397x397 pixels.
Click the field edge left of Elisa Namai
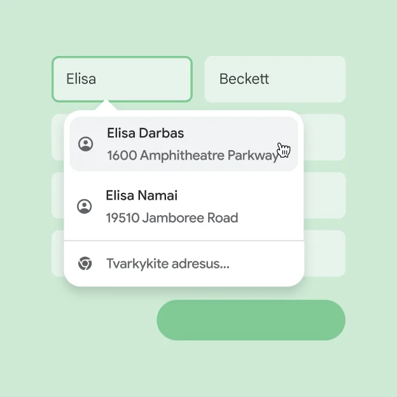[x=57, y=195]
